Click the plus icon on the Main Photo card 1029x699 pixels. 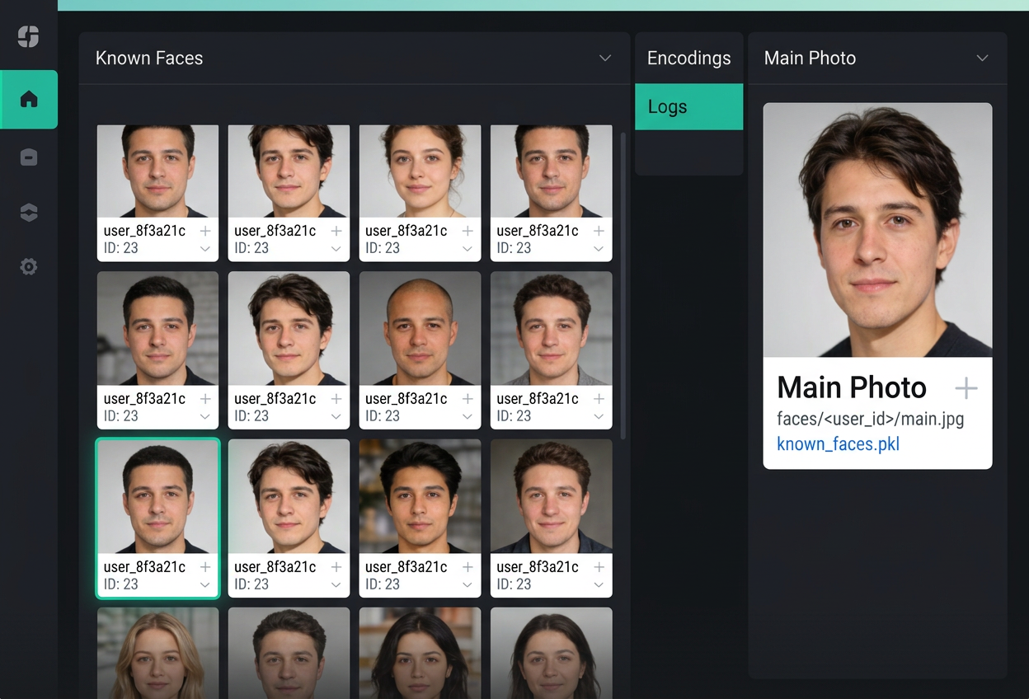966,387
